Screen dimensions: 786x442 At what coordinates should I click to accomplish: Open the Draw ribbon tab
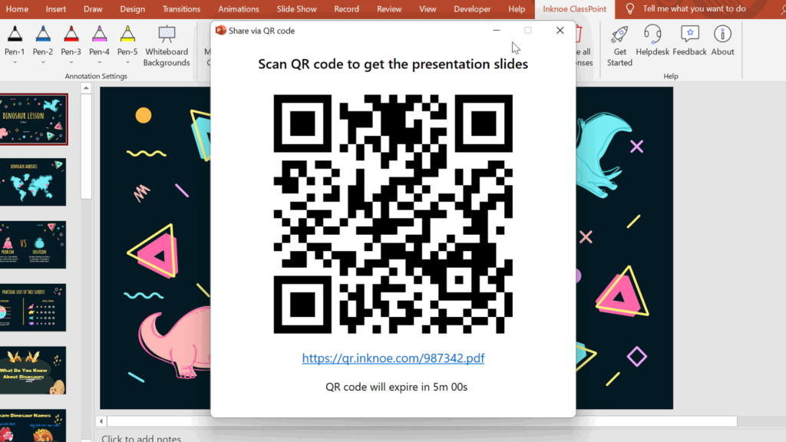(93, 9)
